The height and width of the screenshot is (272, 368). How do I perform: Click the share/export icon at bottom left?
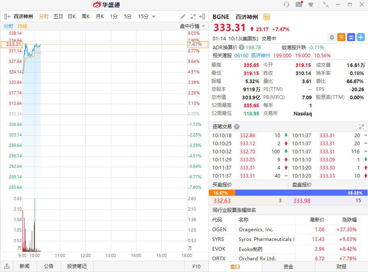pos(7,266)
